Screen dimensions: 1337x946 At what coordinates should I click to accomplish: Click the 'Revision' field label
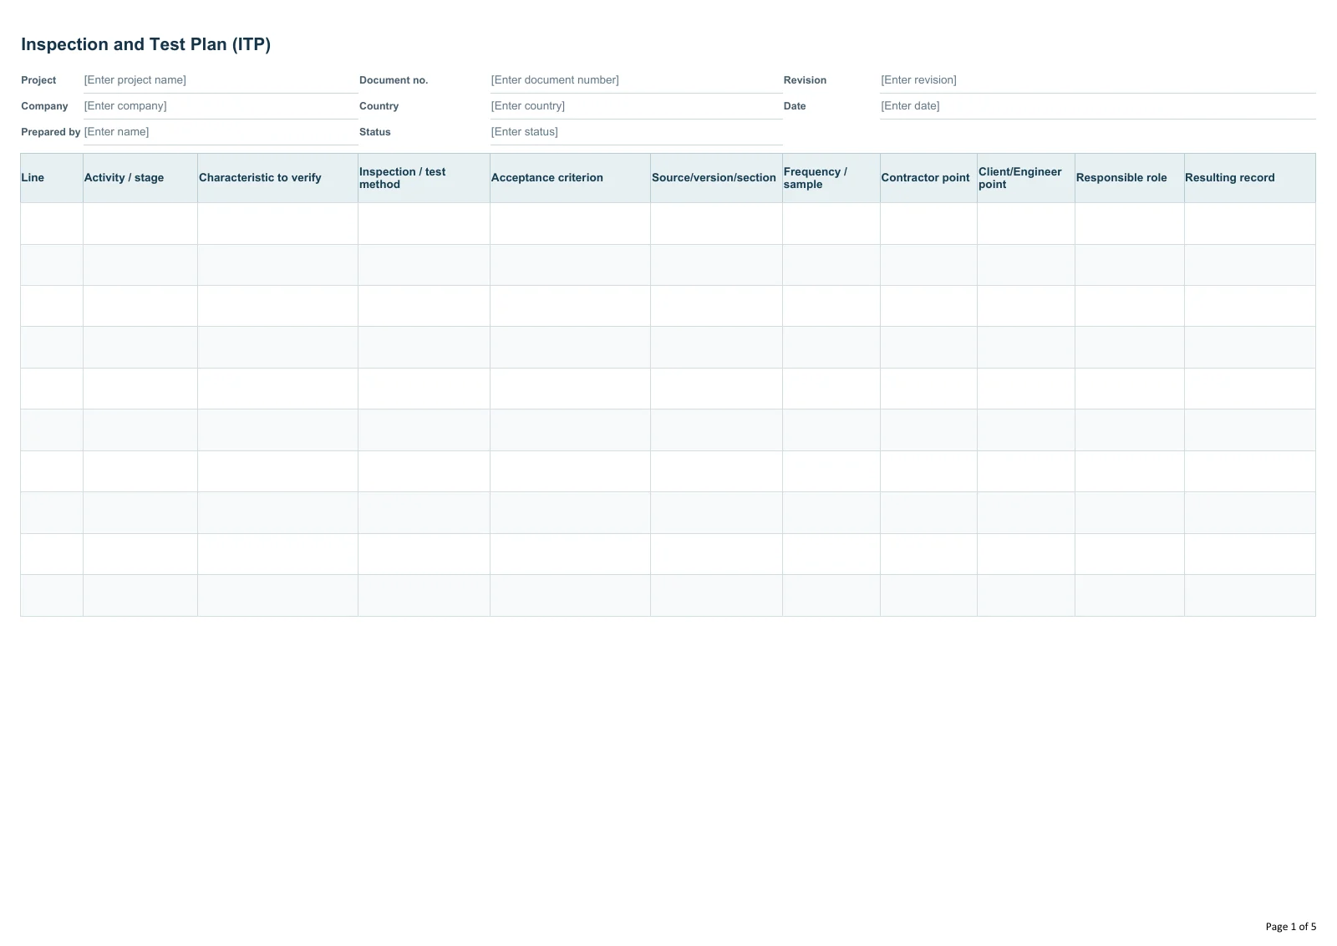tap(805, 80)
